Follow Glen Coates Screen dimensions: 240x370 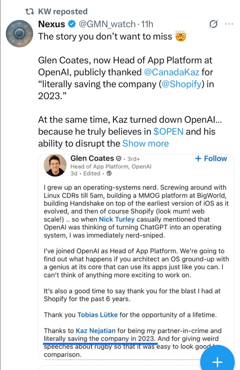click(x=211, y=158)
